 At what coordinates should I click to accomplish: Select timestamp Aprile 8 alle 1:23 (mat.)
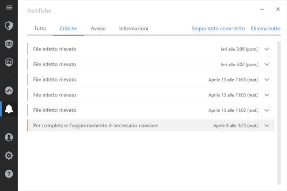236,126
